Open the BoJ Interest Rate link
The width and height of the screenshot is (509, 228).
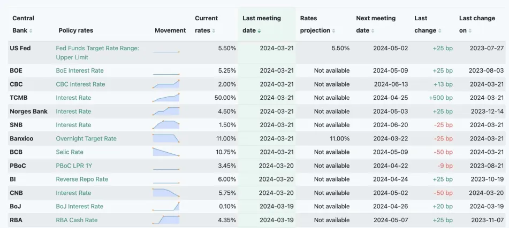coord(80,207)
